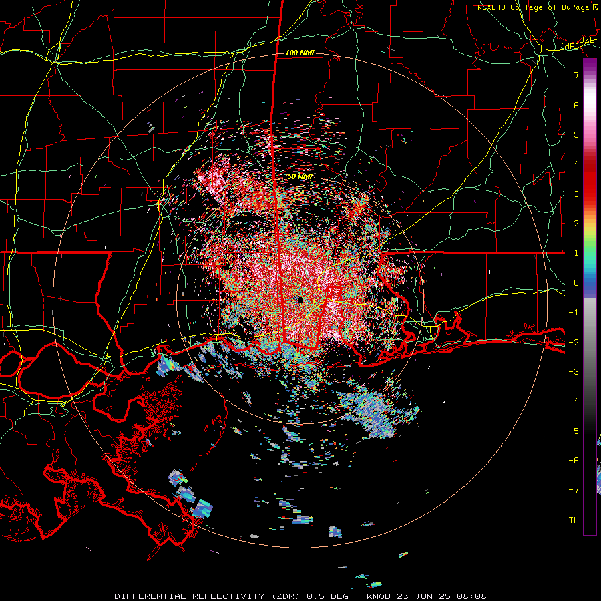Click the "4" label on the color scale
Screen dimensions: 601x601
click(576, 164)
